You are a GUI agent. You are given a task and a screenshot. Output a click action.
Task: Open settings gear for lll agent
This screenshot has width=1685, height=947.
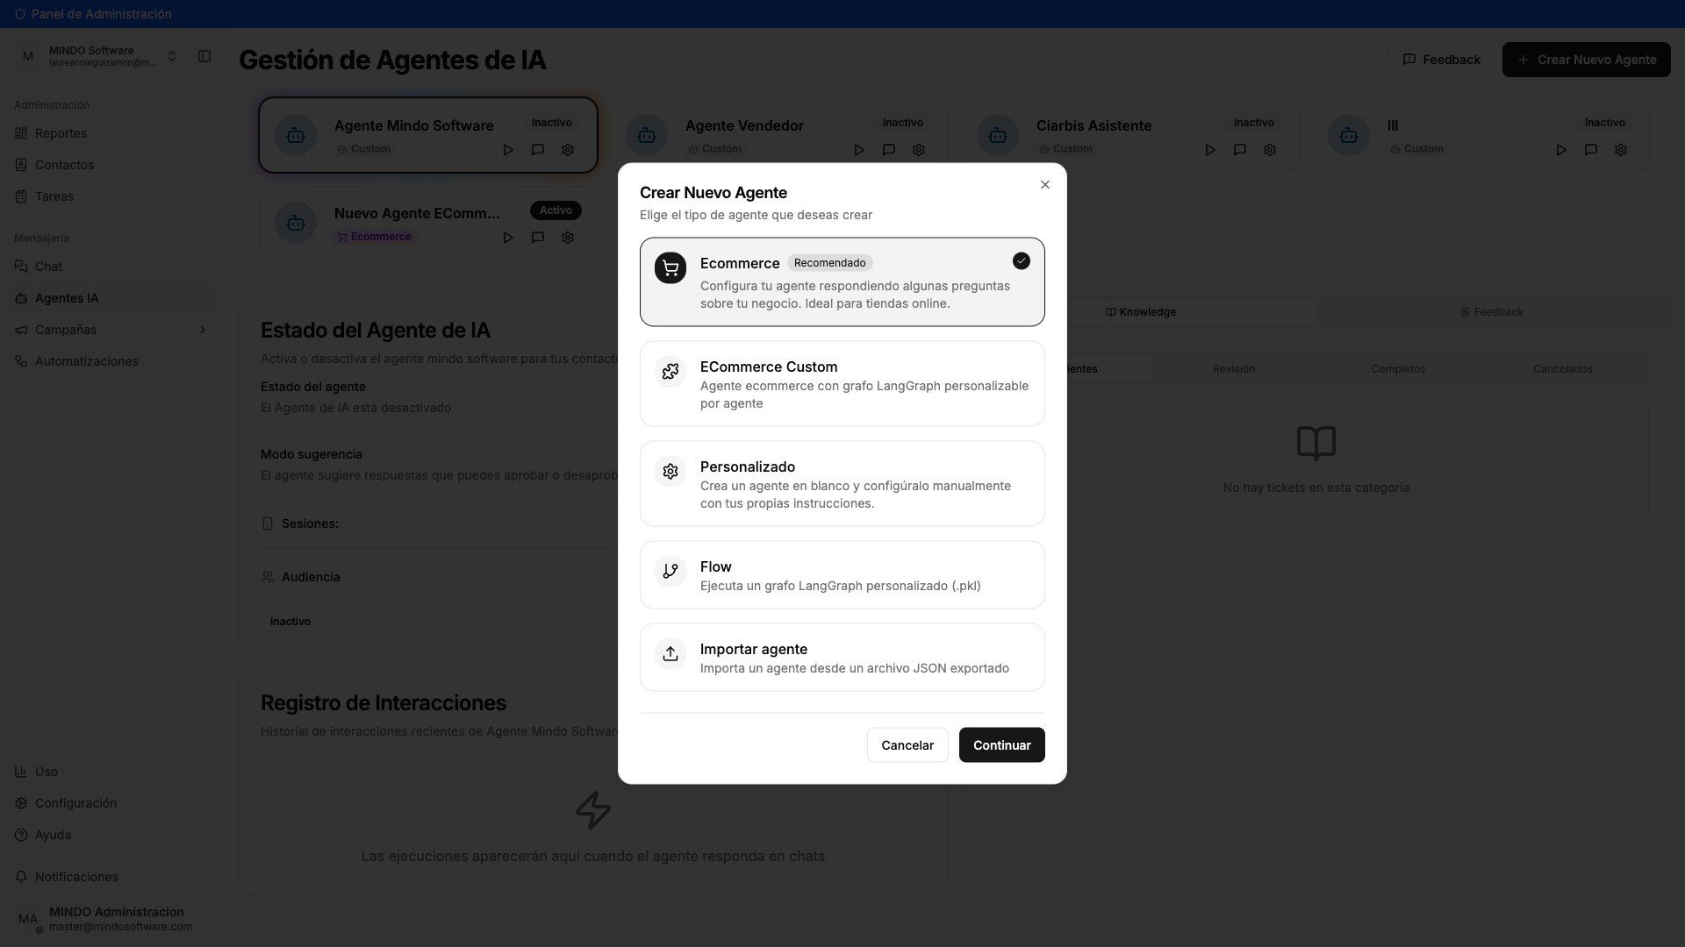(x=1621, y=150)
